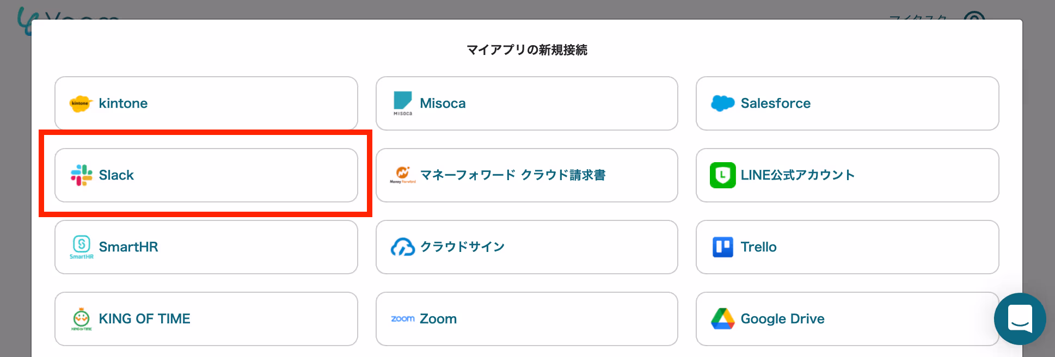This screenshot has height=357, width=1055.
Task: Open the chat support widget
Action: coord(1020,319)
